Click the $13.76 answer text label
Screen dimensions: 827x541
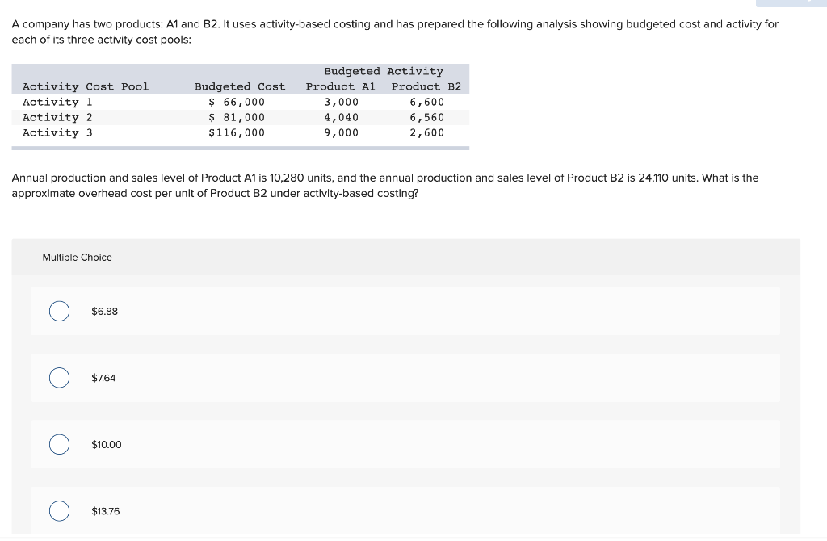(x=106, y=510)
